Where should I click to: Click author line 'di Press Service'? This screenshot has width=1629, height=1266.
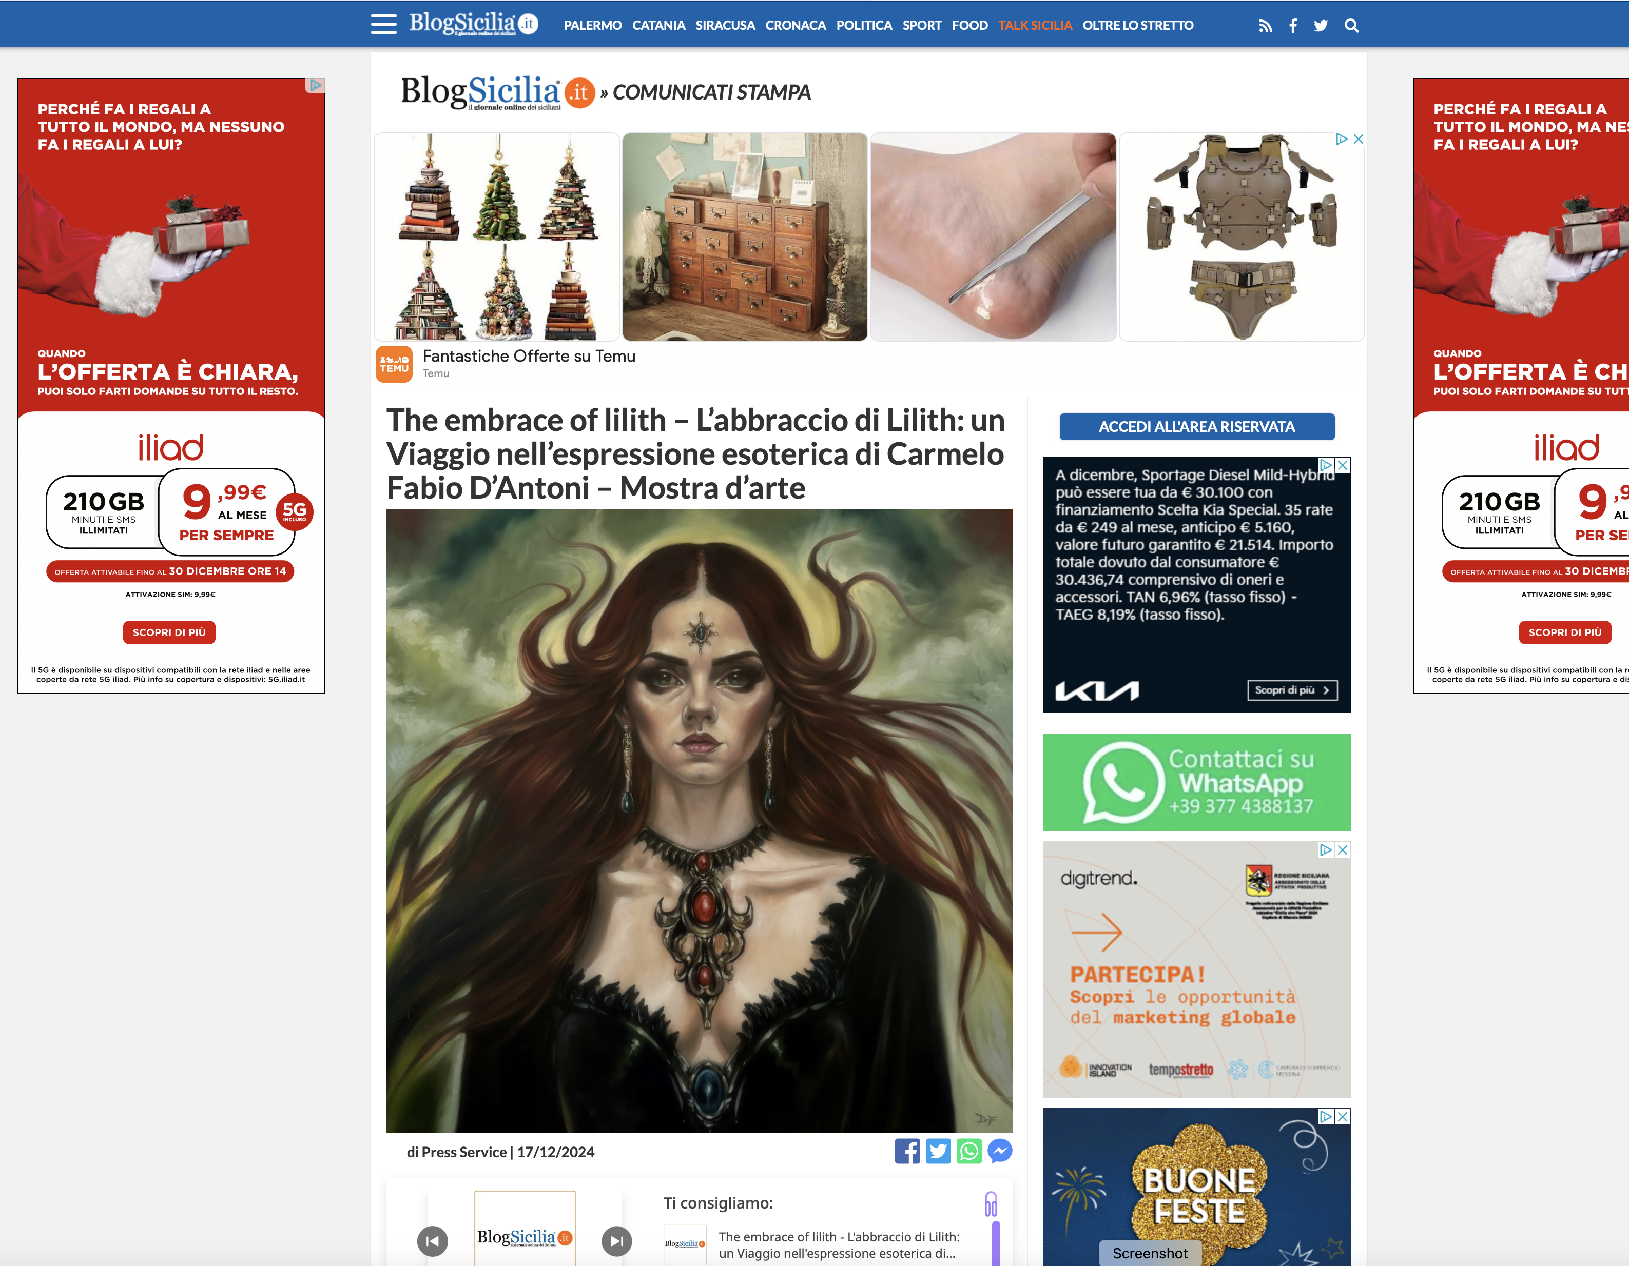point(456,1152)
